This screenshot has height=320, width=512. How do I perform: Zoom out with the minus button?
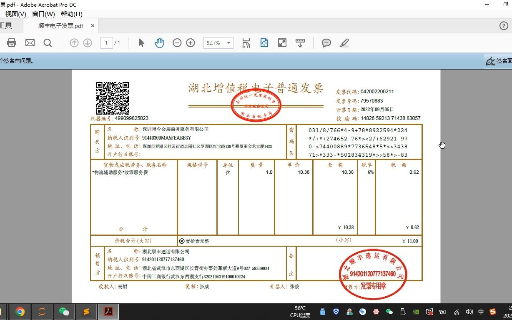click(177, 42)
